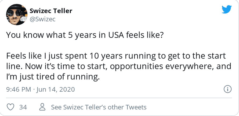
Task: Click the question about 5 years in USA
Action: (x=84, y=36)
